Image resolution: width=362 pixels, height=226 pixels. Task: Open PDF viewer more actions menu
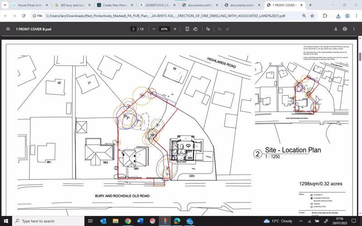pyautogui.click(x=354, y=29)
